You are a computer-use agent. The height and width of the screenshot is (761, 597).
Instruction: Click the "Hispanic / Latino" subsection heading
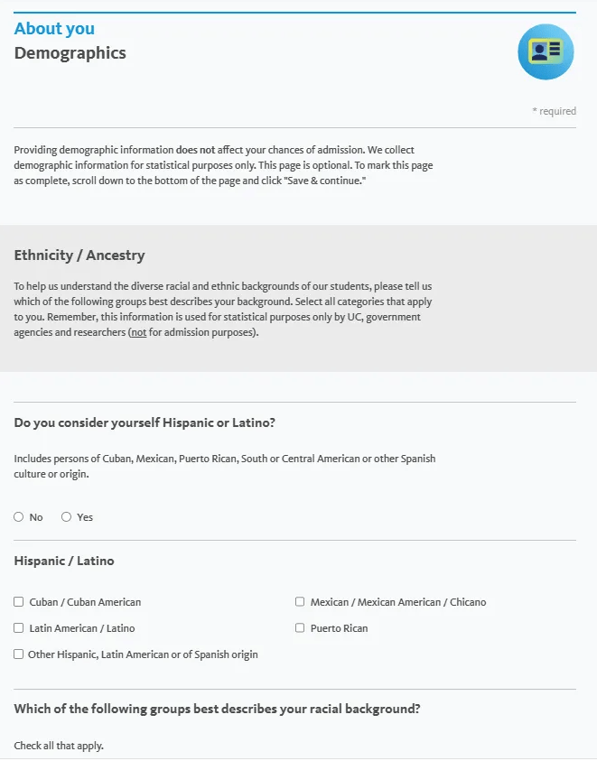pyautogui.click(x=64, y=561)
